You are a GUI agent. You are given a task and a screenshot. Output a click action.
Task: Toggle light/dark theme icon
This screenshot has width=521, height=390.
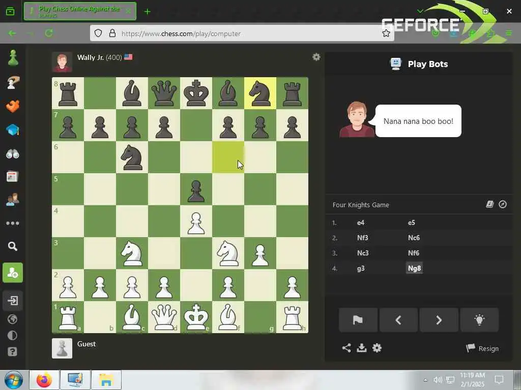coord(12,335)
